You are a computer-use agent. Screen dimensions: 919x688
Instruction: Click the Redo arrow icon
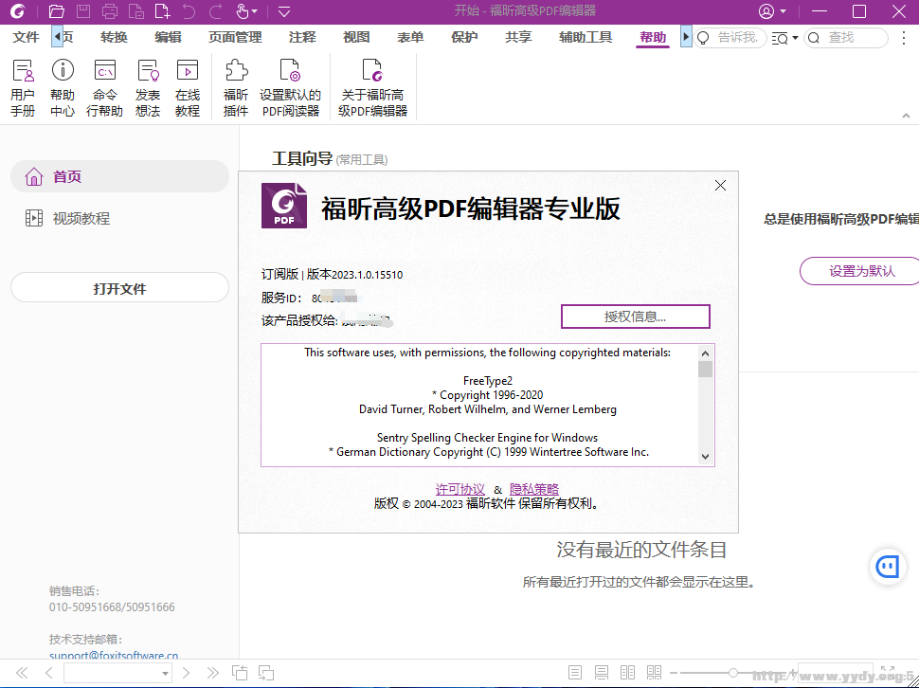[215, 11]
